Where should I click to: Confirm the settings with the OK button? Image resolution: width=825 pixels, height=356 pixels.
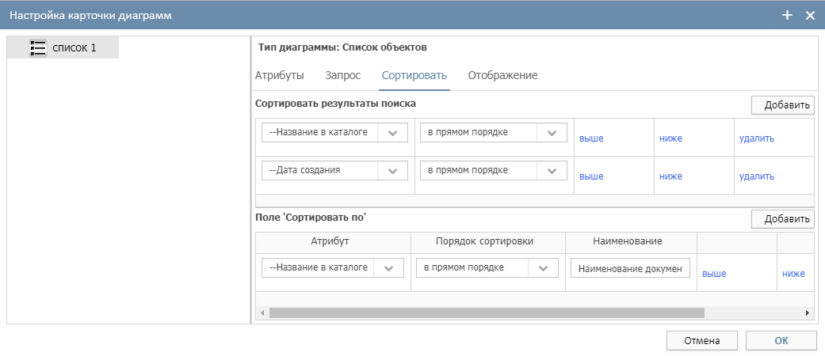click(x=781, y=341)
